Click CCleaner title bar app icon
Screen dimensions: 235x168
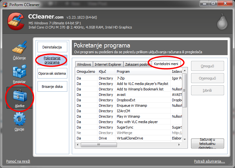(5, 4)
